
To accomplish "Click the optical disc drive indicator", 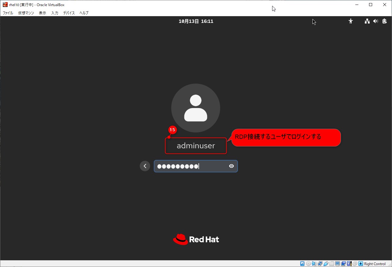I will (x=309, y=264).
